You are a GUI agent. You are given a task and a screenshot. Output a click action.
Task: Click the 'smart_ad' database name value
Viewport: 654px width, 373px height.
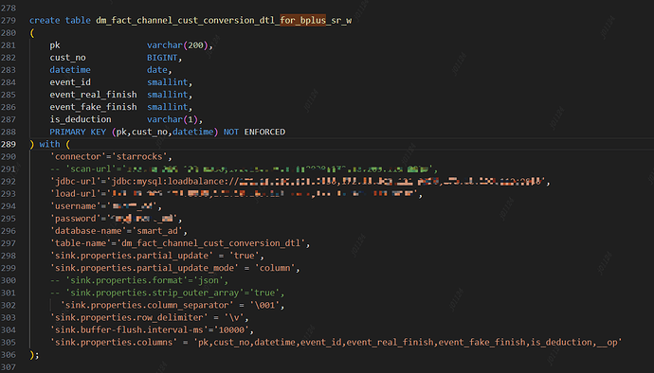156,231
